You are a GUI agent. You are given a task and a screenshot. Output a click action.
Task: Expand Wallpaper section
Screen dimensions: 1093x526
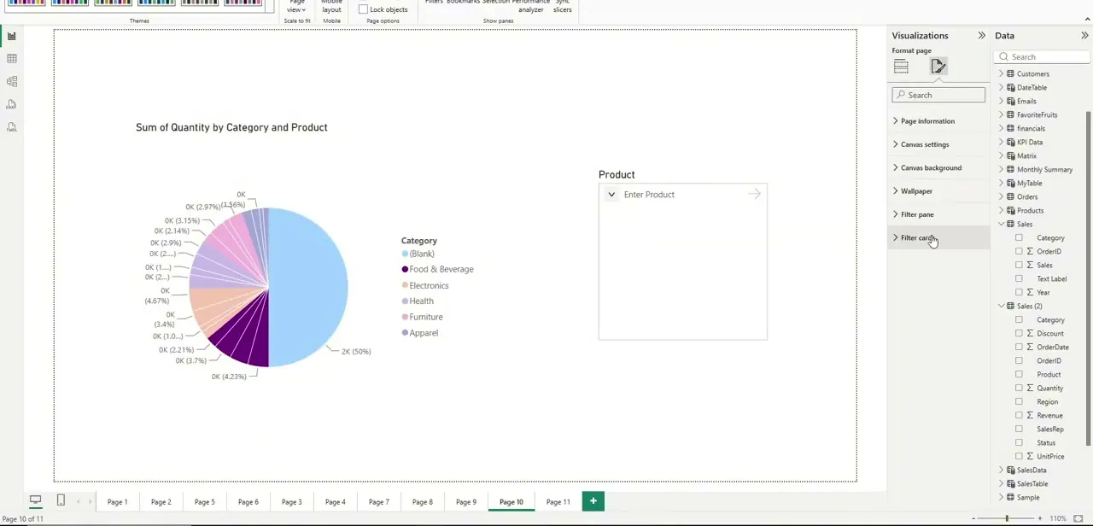(938, 191)
